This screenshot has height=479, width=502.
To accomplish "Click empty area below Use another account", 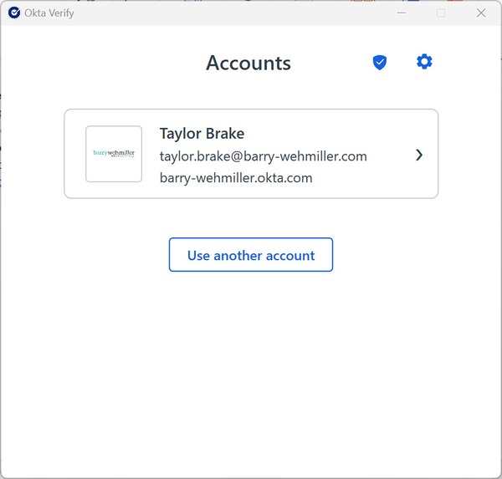I will click(251, 368).
